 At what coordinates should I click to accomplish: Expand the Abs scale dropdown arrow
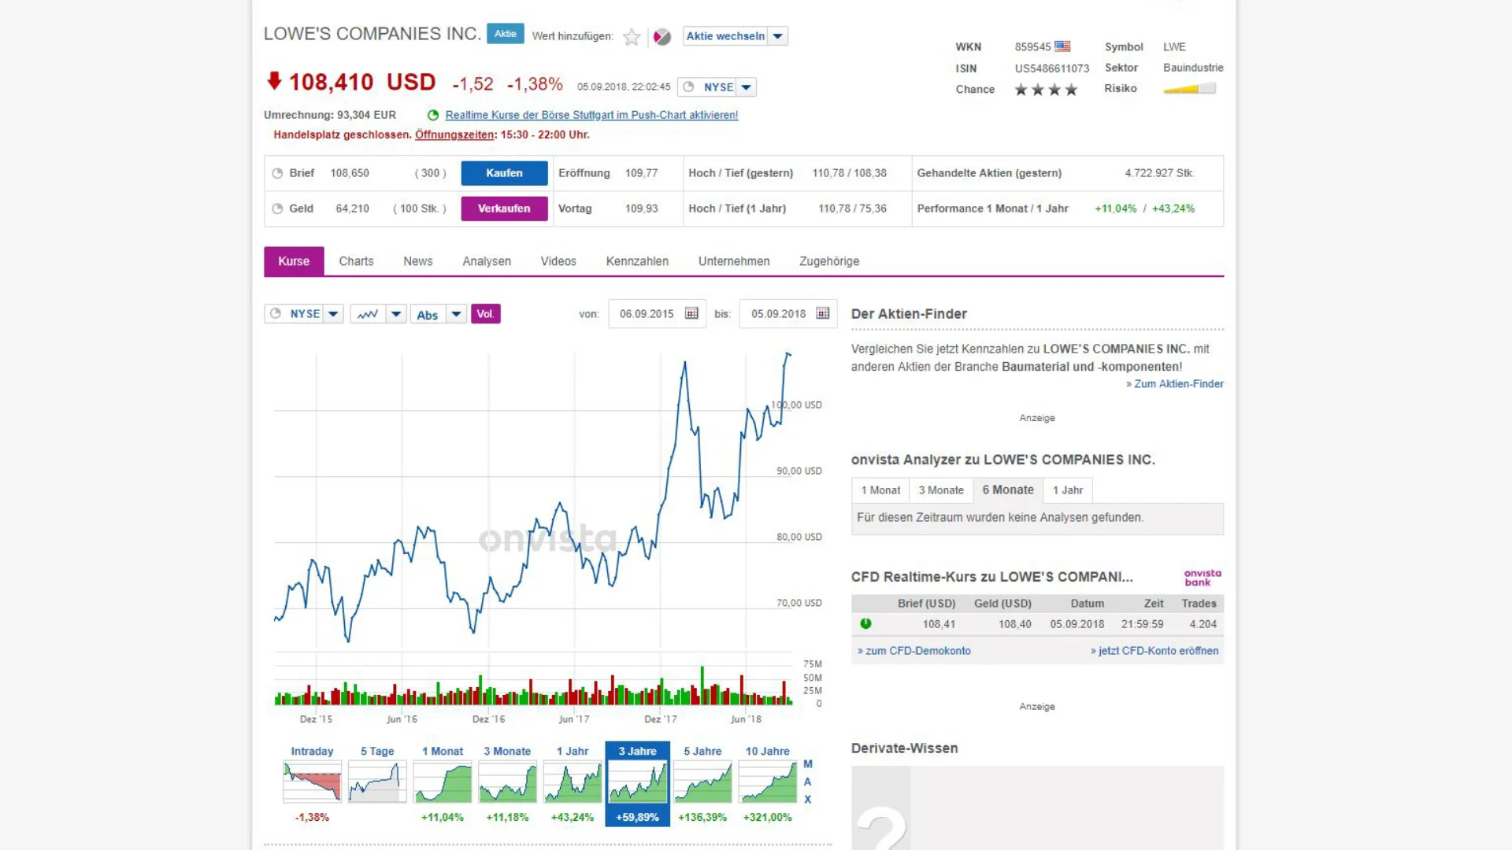(x=456, y=314)
